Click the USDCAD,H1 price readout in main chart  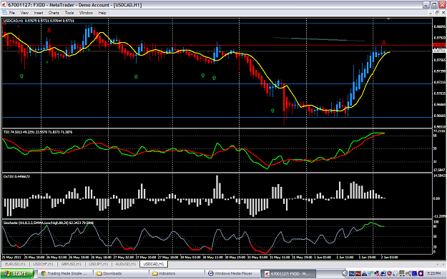[x=39, y=21]
